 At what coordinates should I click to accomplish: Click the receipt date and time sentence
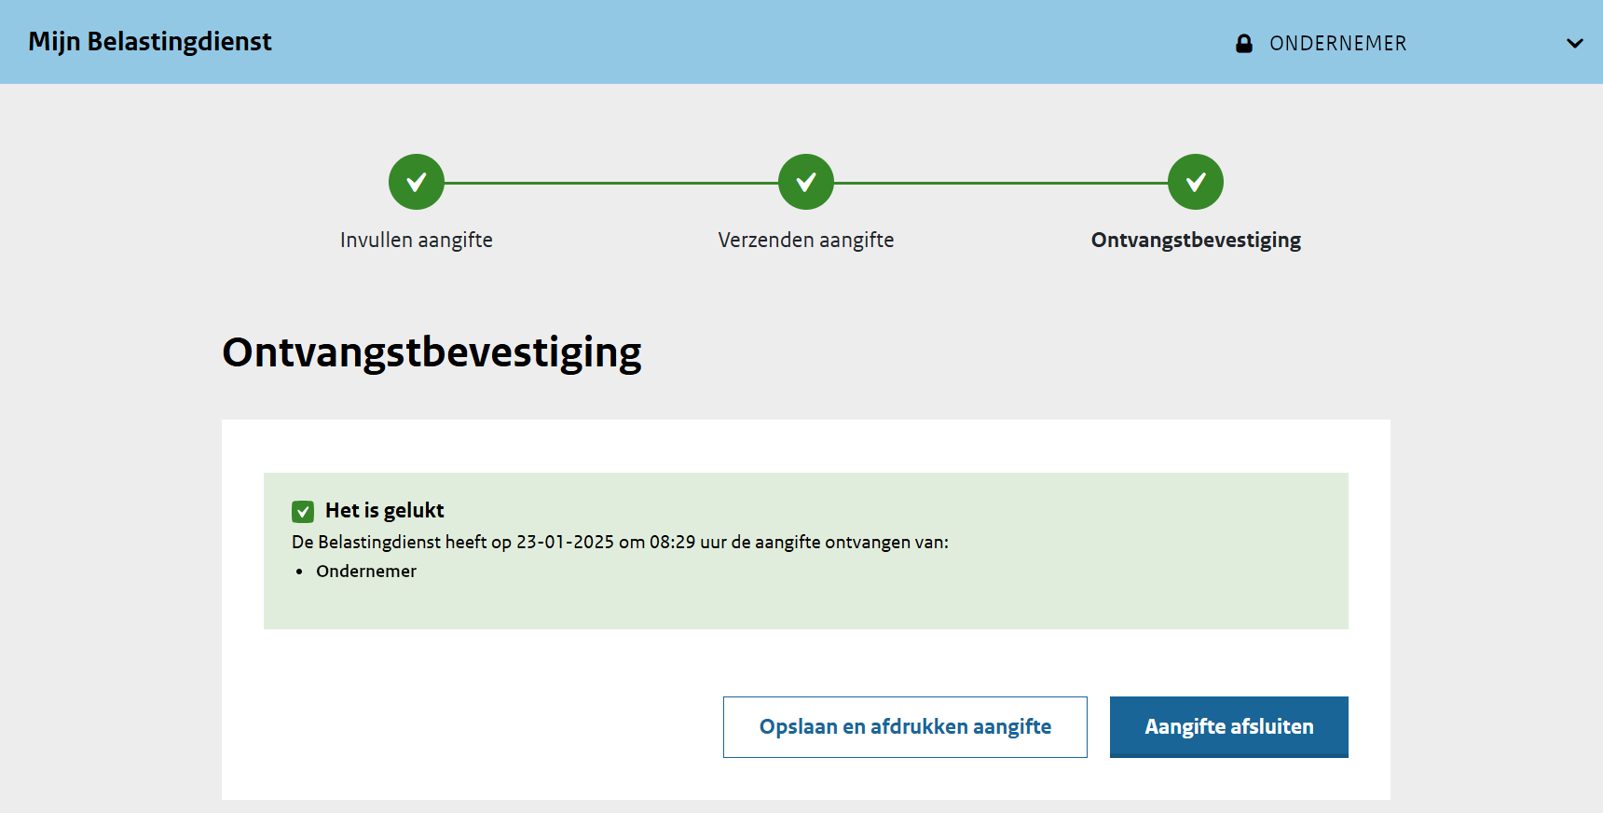pos(620,543)
